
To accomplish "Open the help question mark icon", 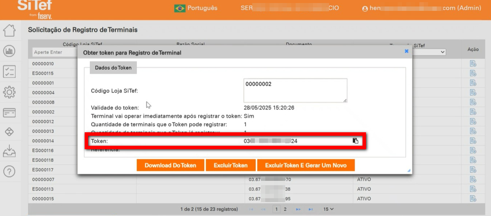I will [x=9, y=171].
